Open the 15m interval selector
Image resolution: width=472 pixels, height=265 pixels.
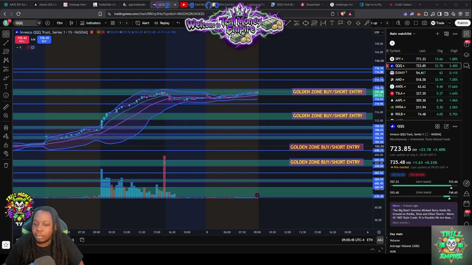pyautogui.click(x=59, y=23)
